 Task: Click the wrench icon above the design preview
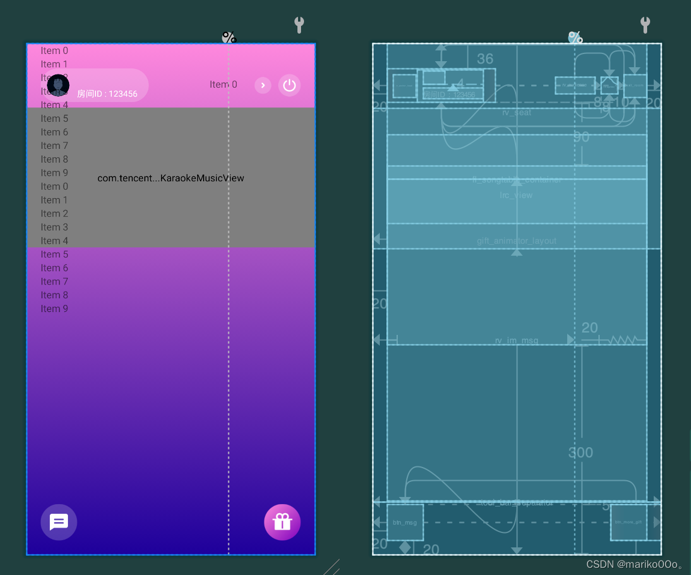point(299,25)
